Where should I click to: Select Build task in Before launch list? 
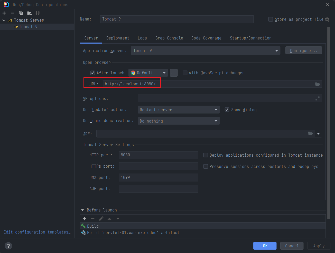[x=203, y=226]
